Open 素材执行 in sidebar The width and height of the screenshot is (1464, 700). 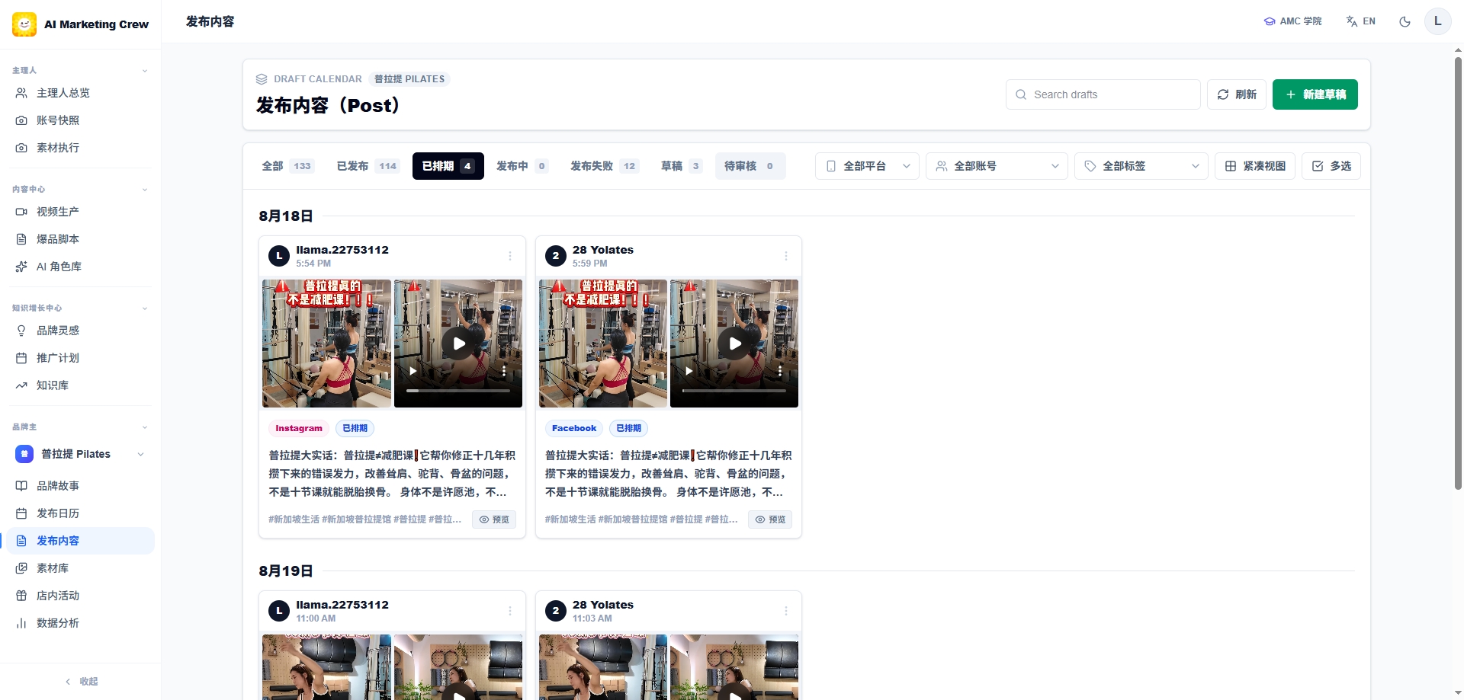(79, 148)
